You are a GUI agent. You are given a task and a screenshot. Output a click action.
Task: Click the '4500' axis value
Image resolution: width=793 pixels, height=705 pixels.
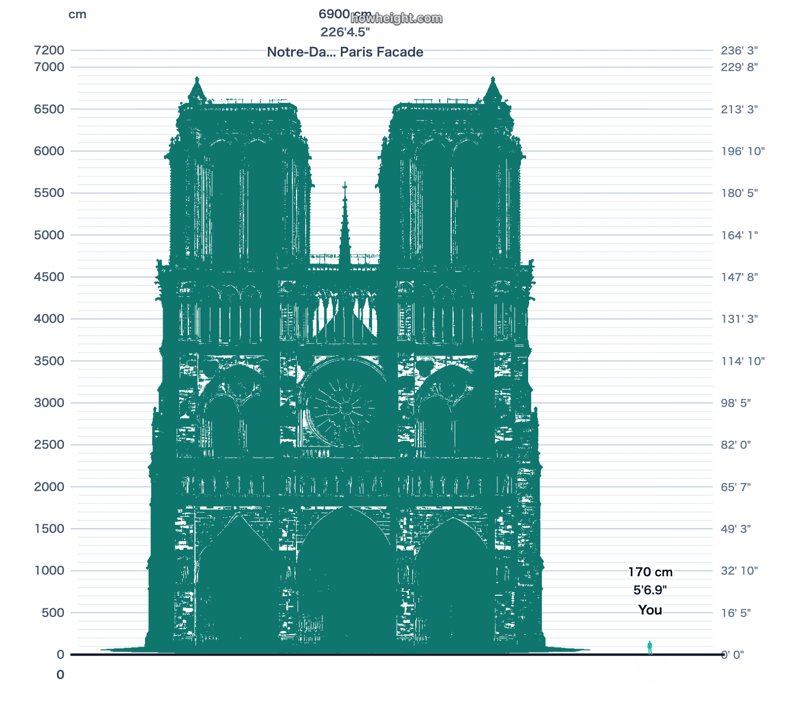(x=49, y=277)
